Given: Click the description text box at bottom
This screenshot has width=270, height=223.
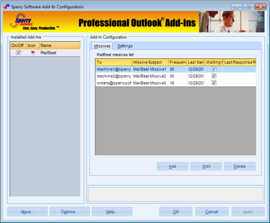Looking at the screenshot, I should pos(175,194).
